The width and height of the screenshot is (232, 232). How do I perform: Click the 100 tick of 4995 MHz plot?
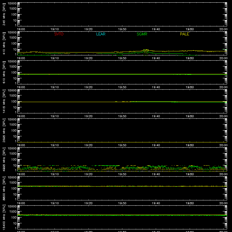[x=14, y=159]
